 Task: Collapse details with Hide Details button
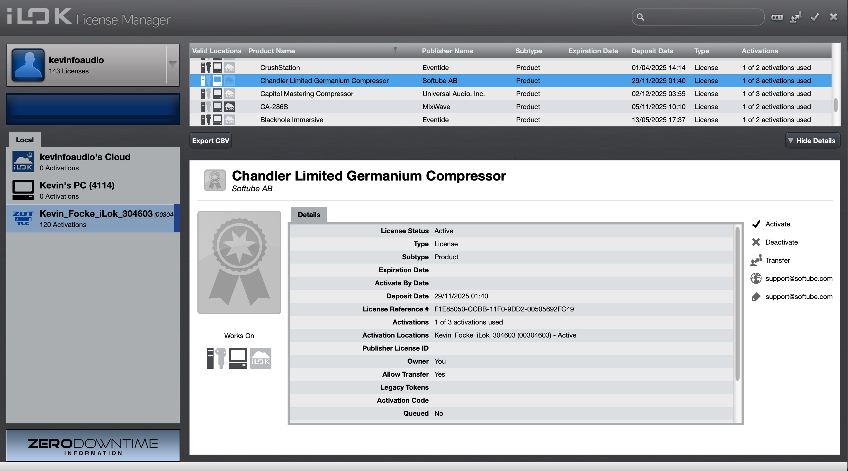tap(813, 141)
